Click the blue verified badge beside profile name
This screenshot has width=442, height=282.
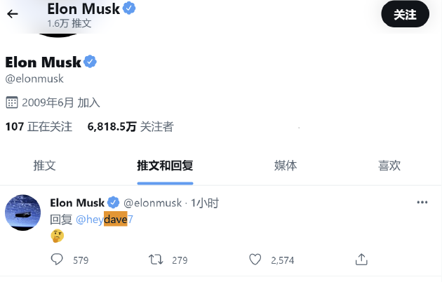click(x=91, y=62)
